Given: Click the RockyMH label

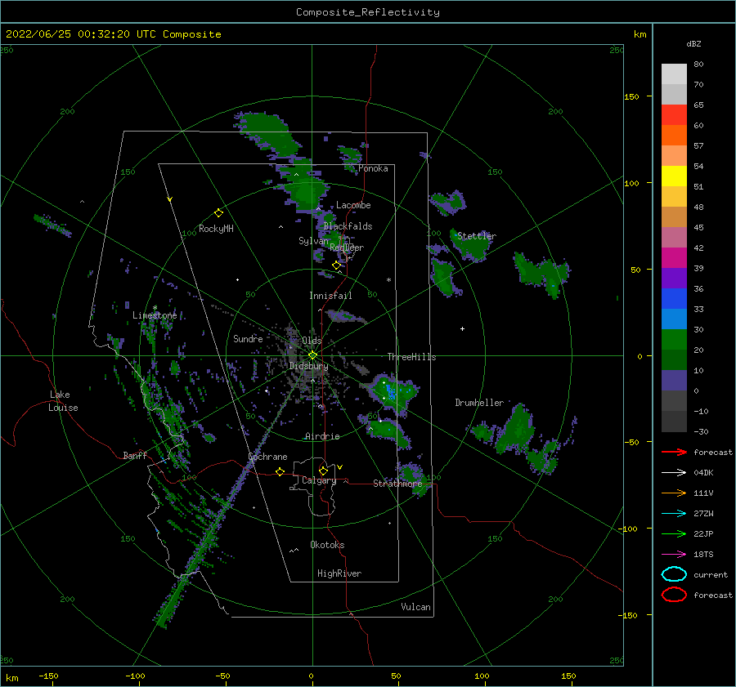Looking at the screenshot, I should (x=216, y=229).
